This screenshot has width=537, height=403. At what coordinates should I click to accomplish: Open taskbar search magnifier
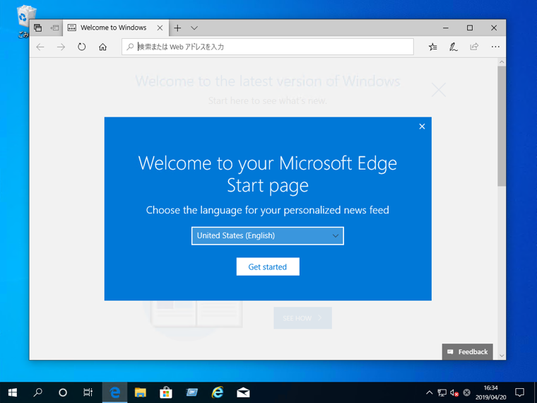point(37,392)
